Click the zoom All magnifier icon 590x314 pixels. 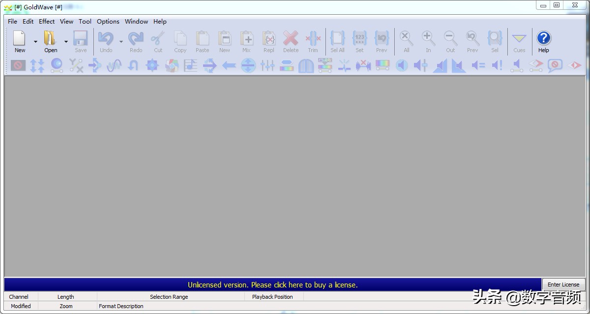click(406, 41)
